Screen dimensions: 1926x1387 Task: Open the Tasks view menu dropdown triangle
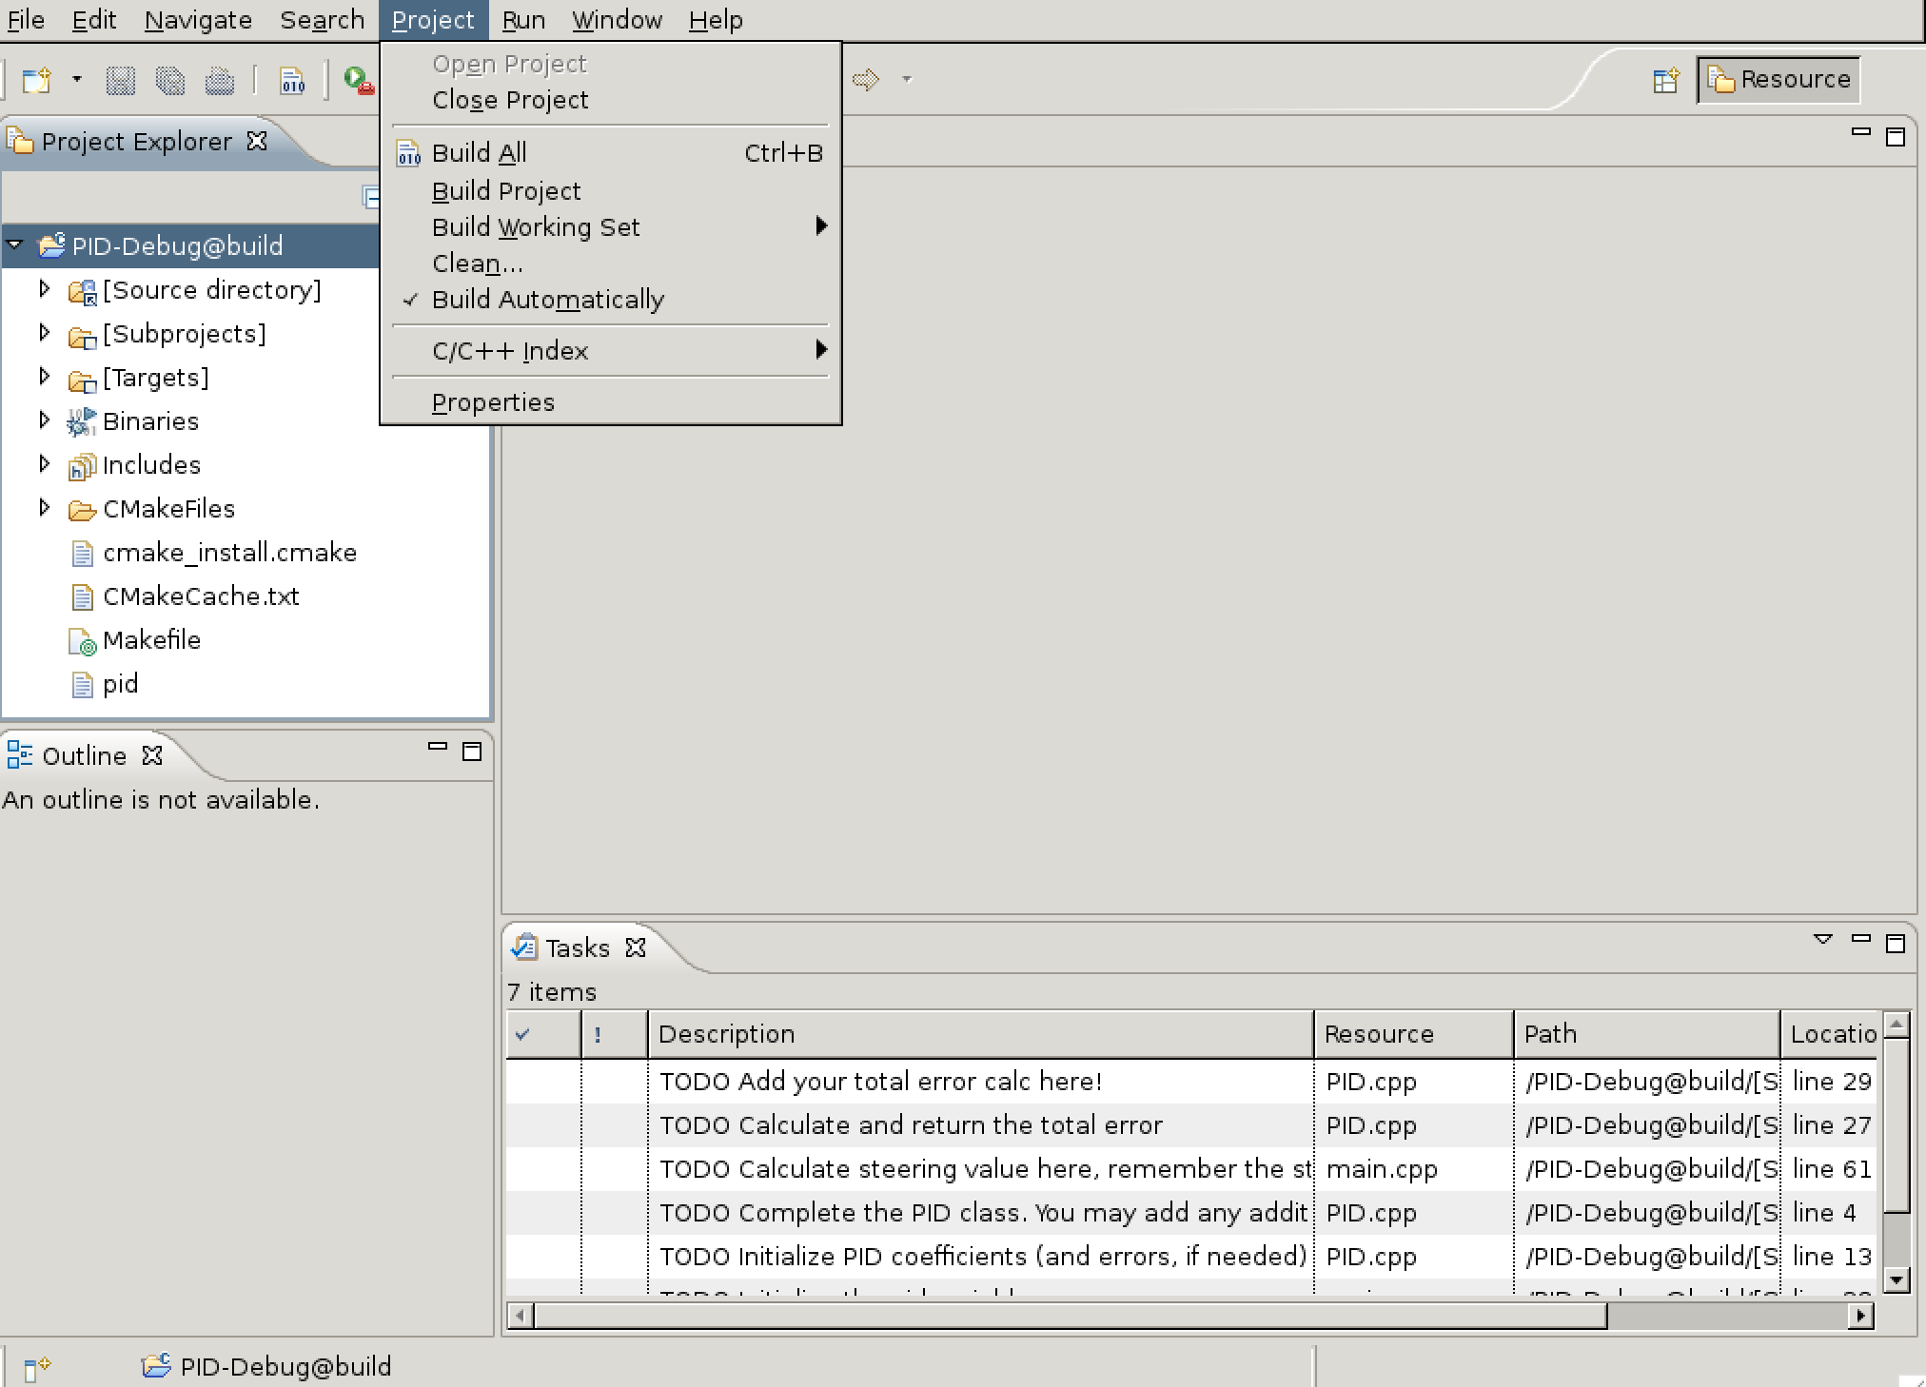point(1822,940)
